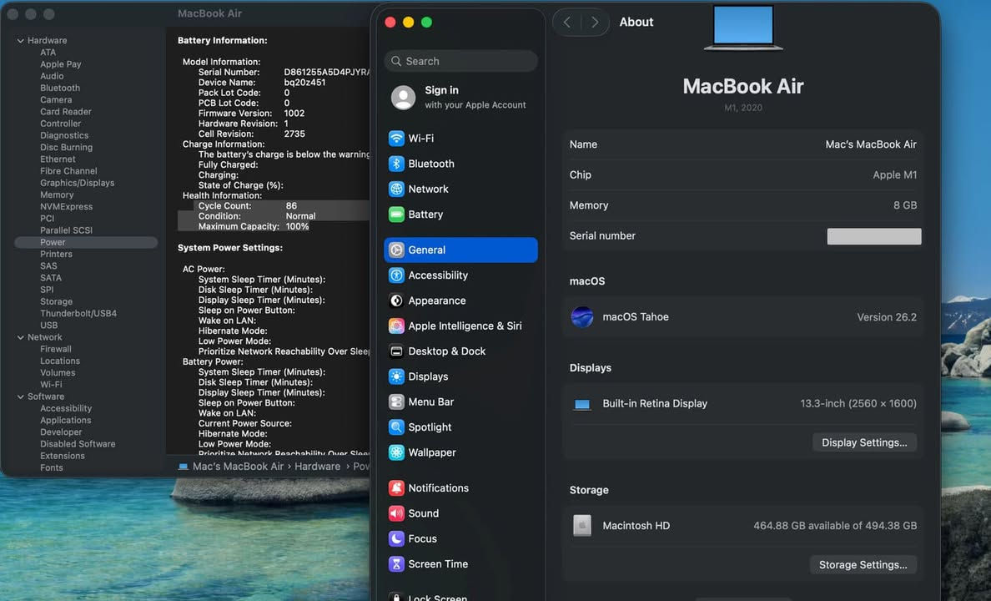Click the Wi-Fi icon in Settings sidebar
This screenshot has height=601, width=991.
tap(397, 139)
